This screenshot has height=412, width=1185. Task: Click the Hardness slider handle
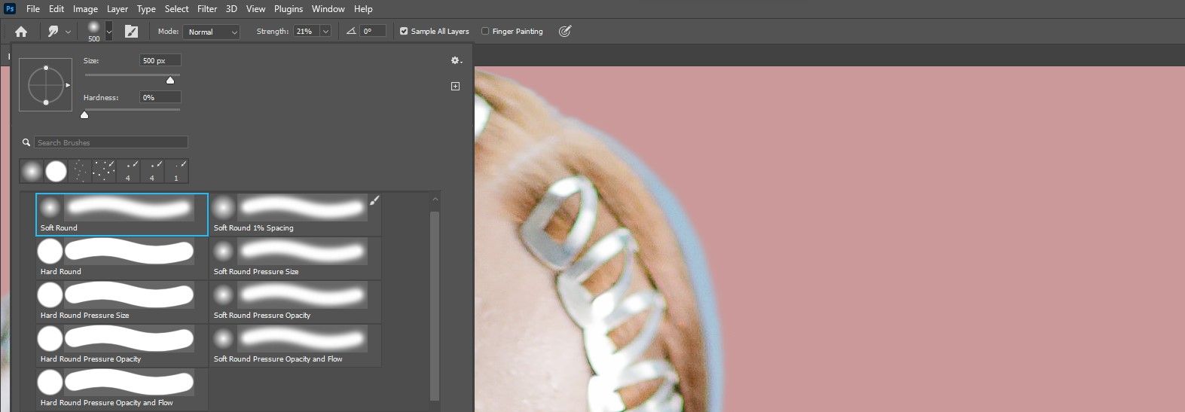[84, 114]
